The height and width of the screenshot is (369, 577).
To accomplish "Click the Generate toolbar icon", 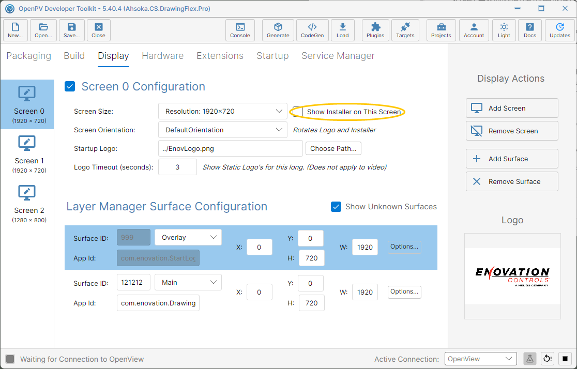I will (278, 30).
